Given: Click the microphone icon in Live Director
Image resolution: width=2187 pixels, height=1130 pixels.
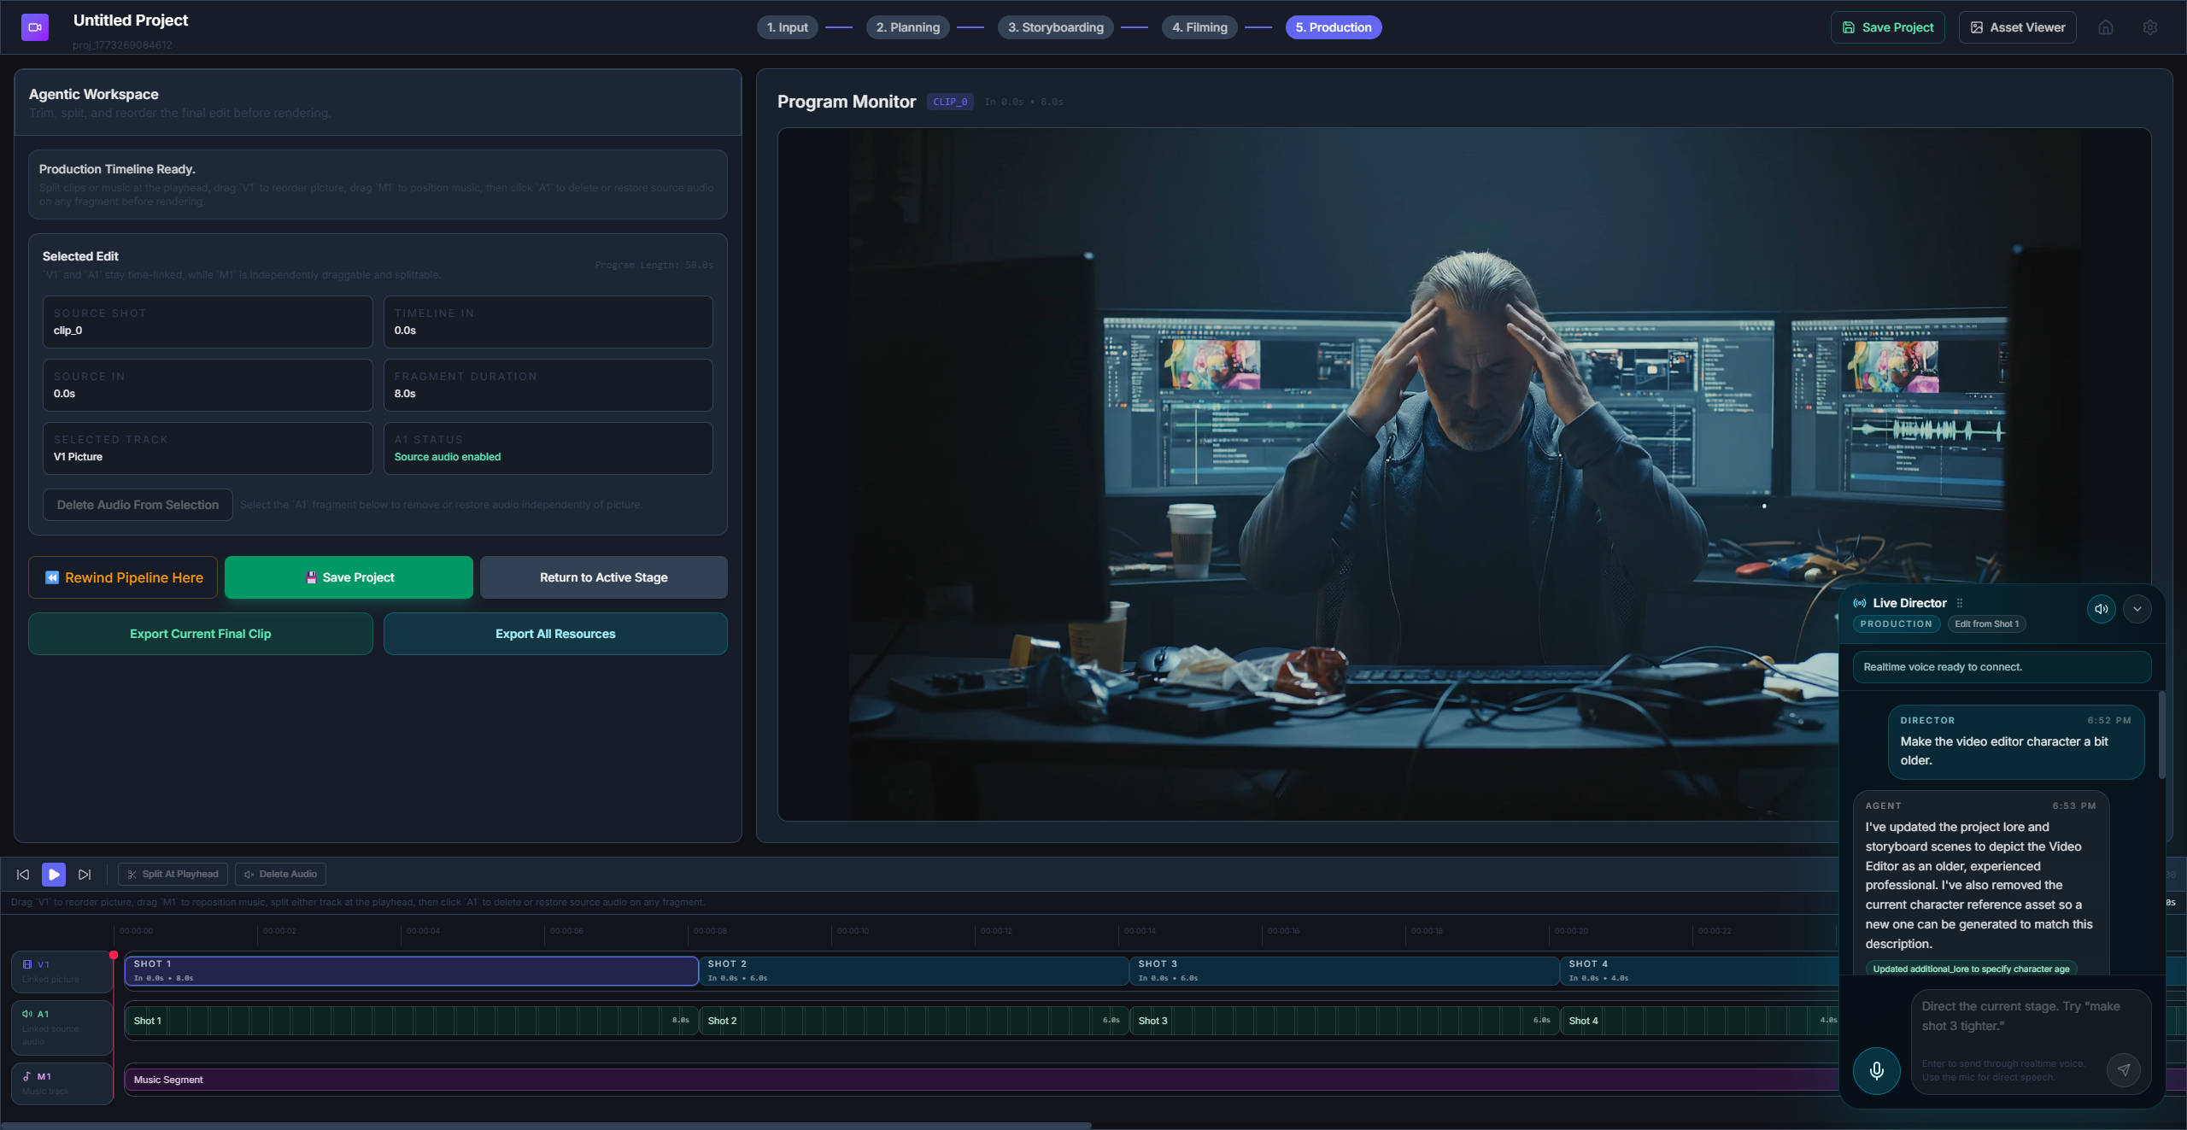Looking at the screenshot, I should [1876, 1070].
